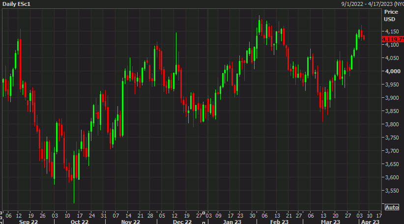404x224 pixels.
Task: Click the most recent red candle in April
Action: coord(364,38)
